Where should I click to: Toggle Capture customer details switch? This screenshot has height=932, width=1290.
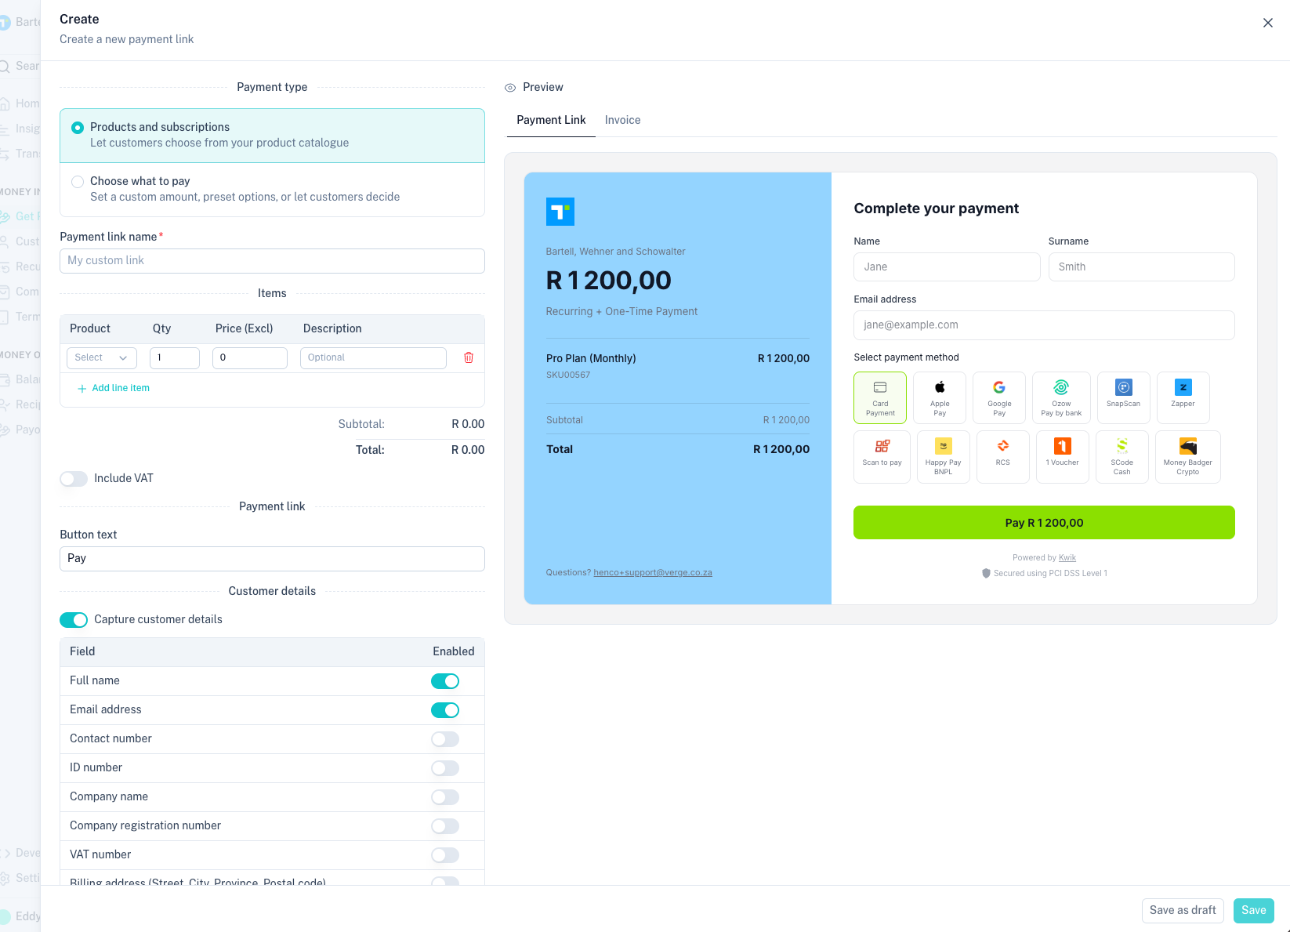pos(74,620)
